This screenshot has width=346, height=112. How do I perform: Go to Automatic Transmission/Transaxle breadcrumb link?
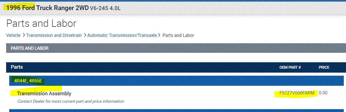[x=122, y=35]
